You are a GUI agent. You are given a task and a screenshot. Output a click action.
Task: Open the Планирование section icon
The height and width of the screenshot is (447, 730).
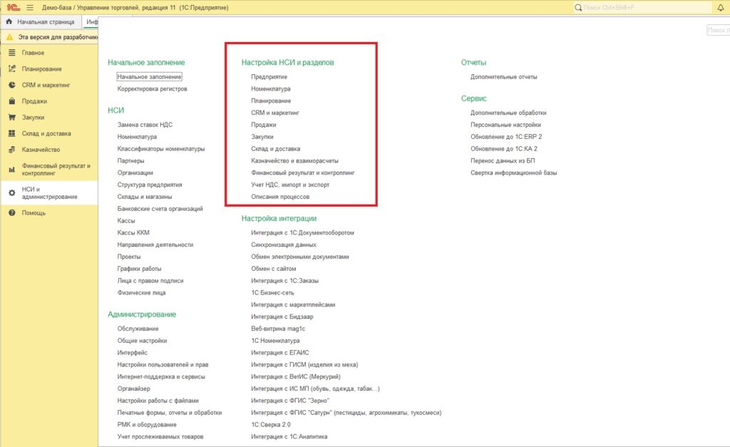point(11,69)
